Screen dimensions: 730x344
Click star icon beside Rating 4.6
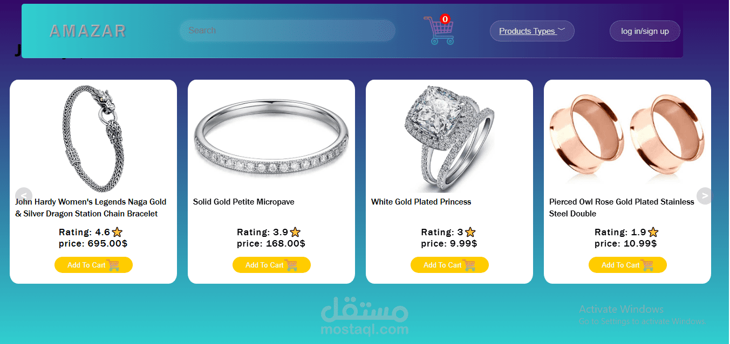coord(117,232)
